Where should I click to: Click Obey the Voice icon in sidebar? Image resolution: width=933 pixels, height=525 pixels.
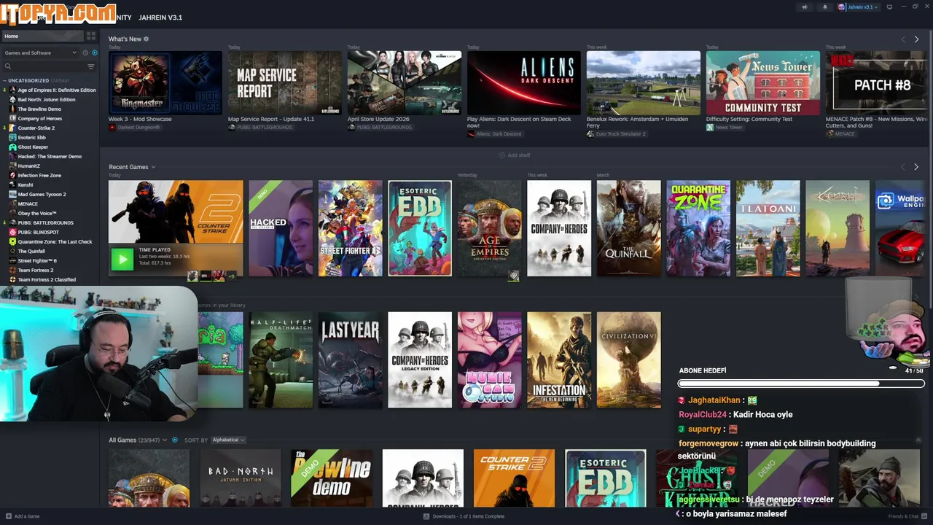[x=12, y=213]
